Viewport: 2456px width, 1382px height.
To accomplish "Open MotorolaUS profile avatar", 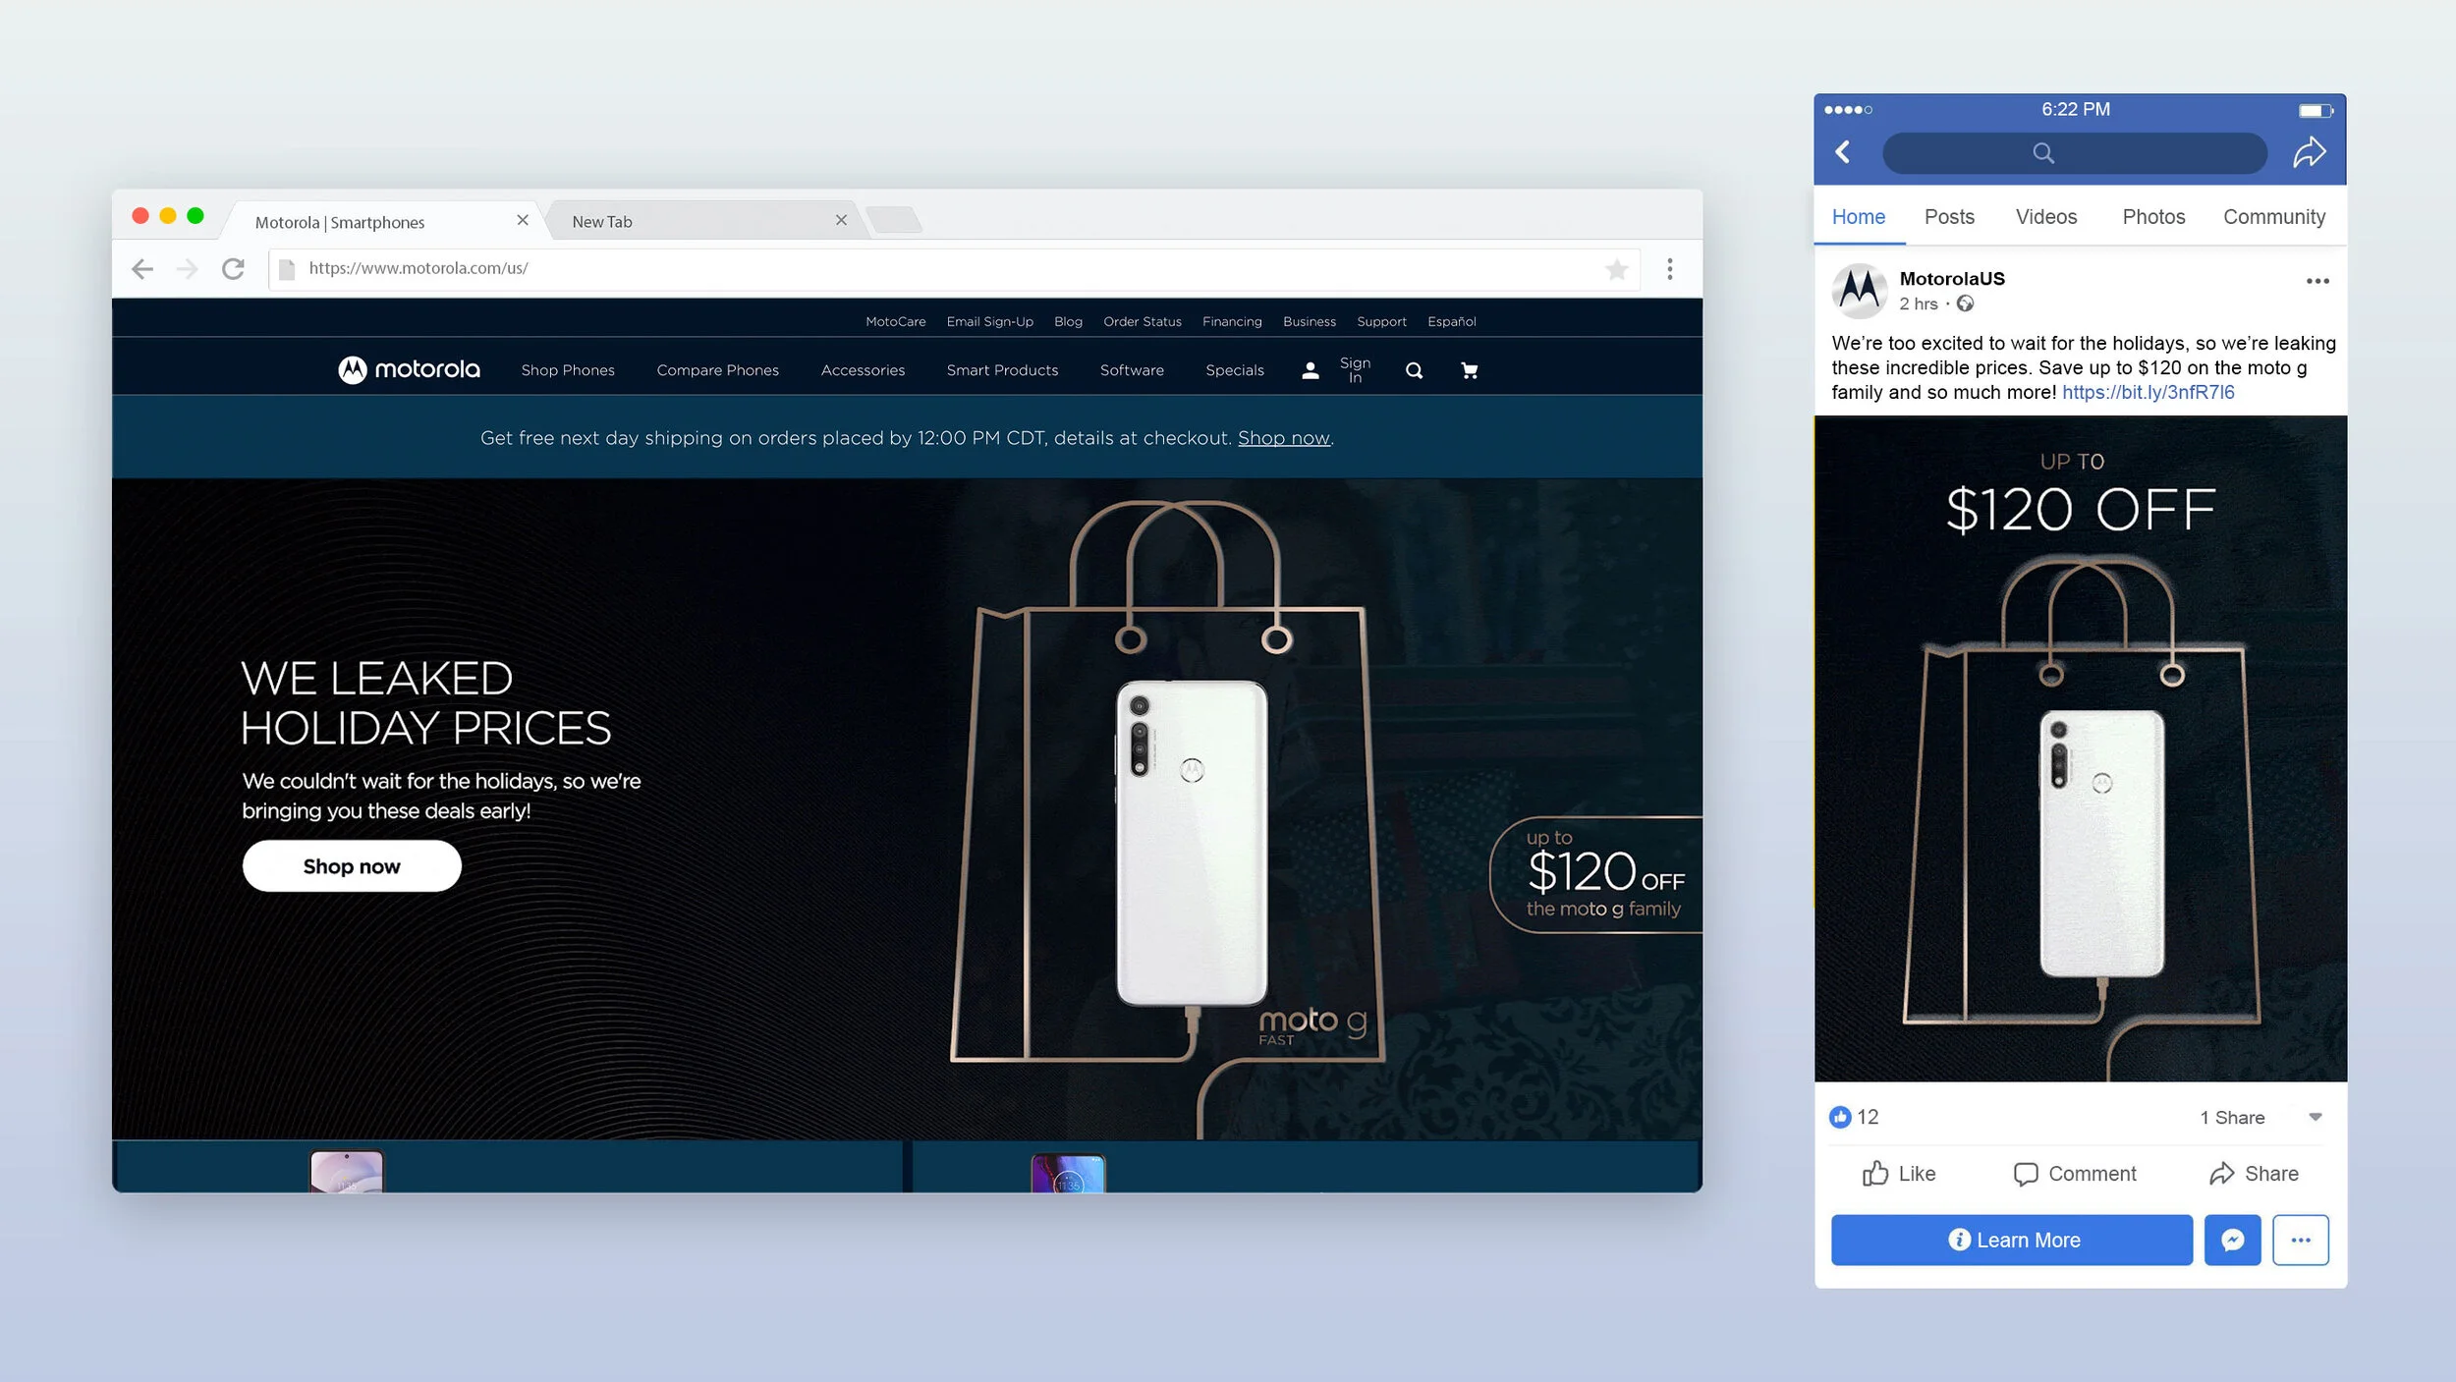I will pos(1859,291).
